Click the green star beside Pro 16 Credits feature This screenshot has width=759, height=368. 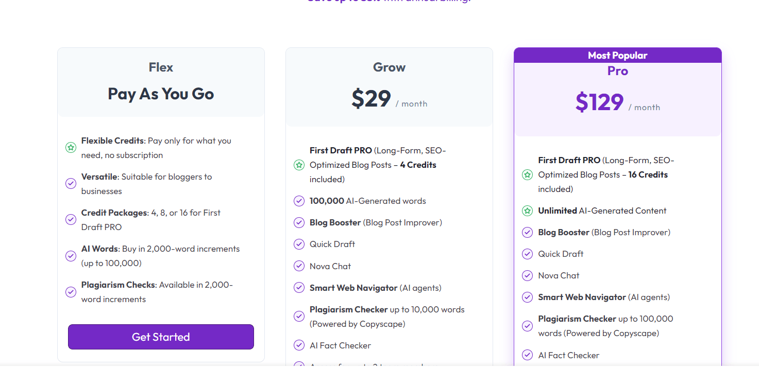[527, 174]
